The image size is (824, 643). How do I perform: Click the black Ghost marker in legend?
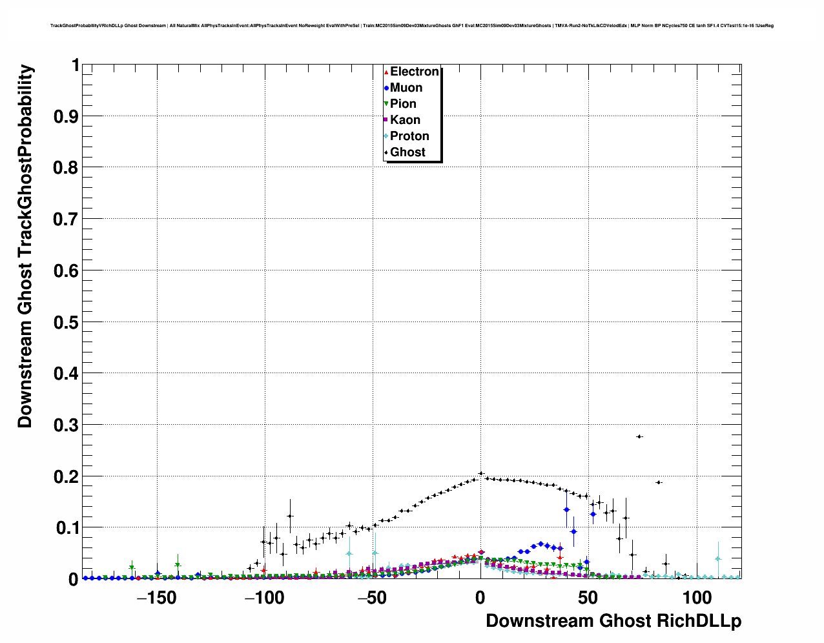coord(386,152)
